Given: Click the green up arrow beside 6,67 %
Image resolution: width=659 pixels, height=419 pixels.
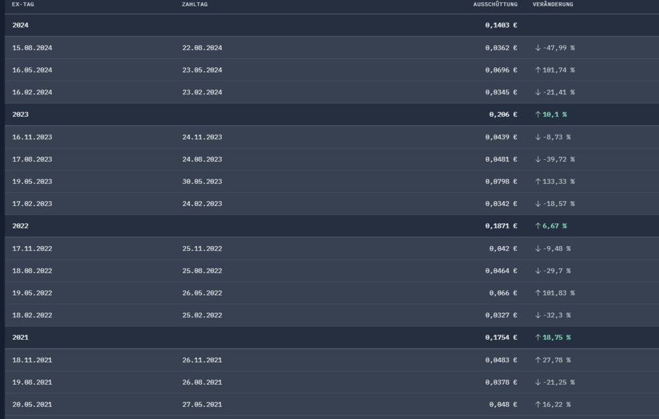Looking at the screenshot, I should pyautogui.click(x=538, y=226).
